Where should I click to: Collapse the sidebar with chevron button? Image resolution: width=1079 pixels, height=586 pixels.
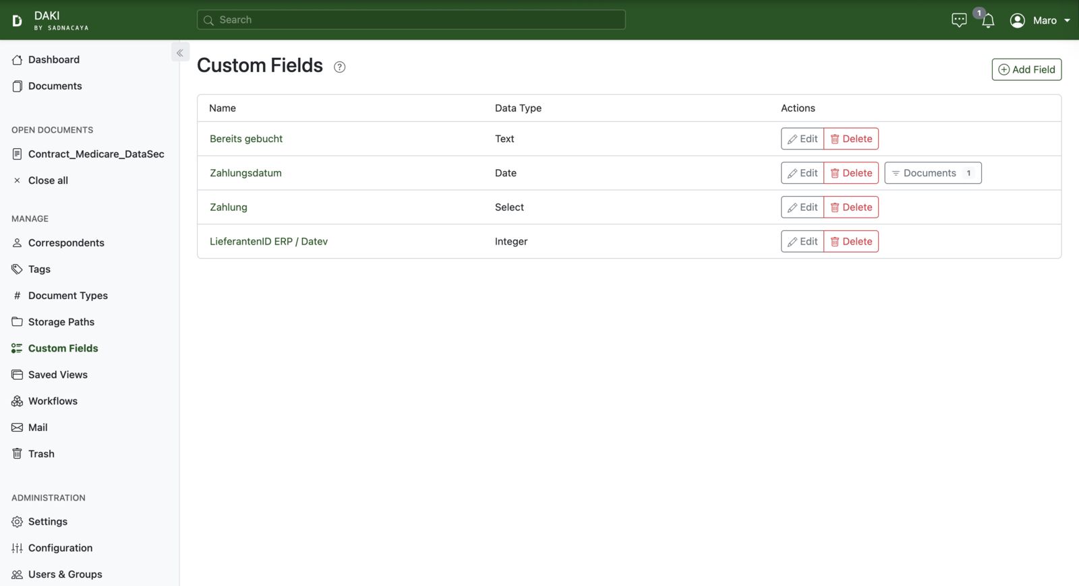(x=180, y=53)
